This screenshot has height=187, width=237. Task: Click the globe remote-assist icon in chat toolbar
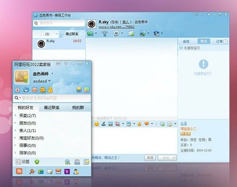pyautogui.click(x=142, y=33)
